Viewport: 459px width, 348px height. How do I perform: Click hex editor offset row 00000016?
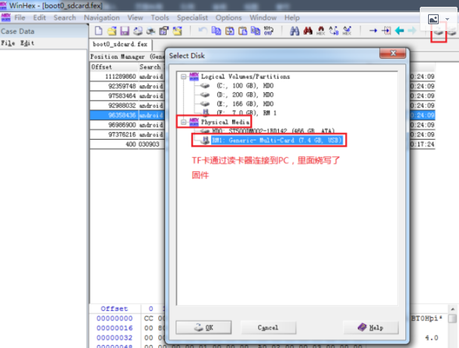coord(115,328)
